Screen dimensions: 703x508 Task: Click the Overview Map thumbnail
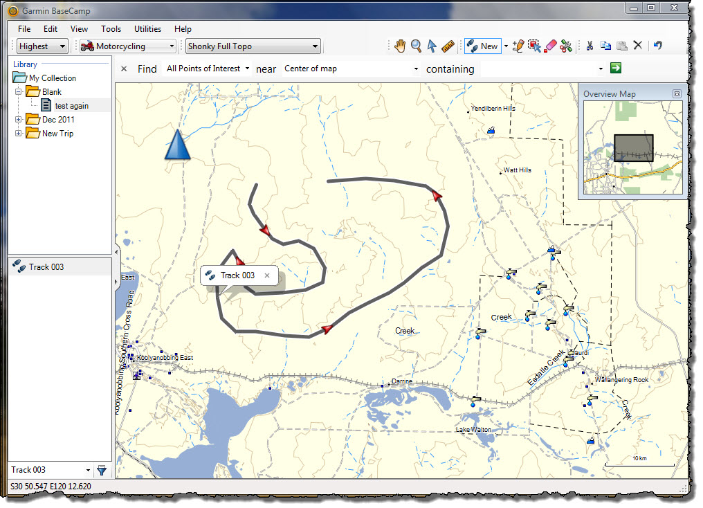click(x=632, y=147)
